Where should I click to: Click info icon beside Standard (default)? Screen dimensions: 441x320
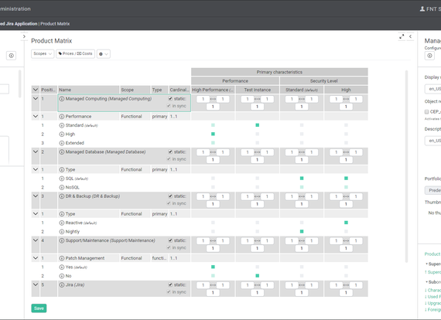62,125
